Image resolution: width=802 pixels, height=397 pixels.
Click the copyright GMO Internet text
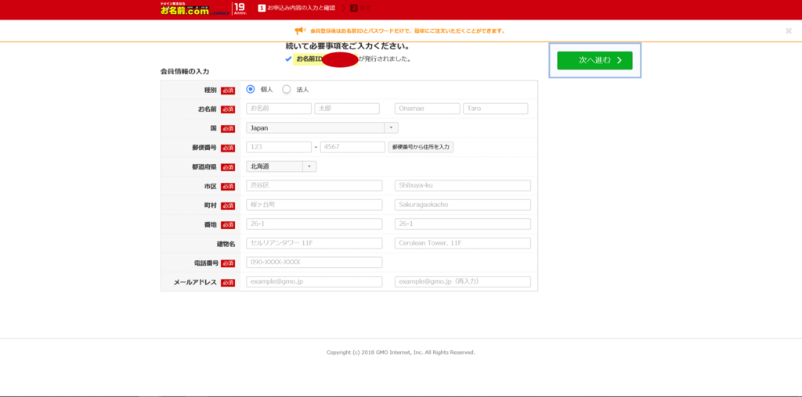click(x=400, y=352)
